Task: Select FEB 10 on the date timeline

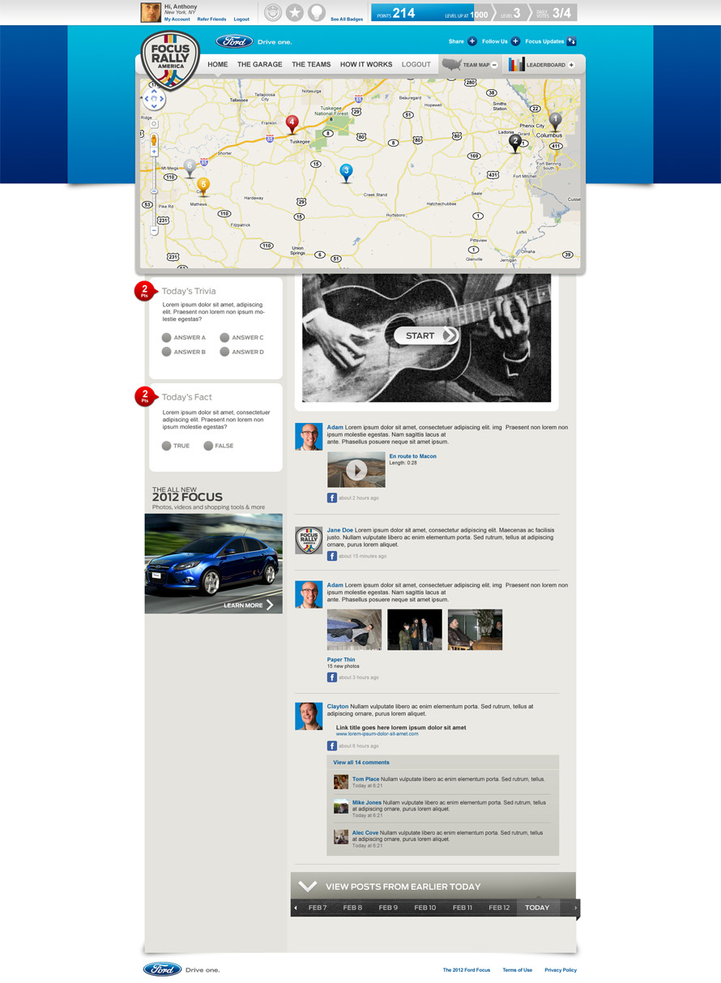Action: [x=425, y=908]
